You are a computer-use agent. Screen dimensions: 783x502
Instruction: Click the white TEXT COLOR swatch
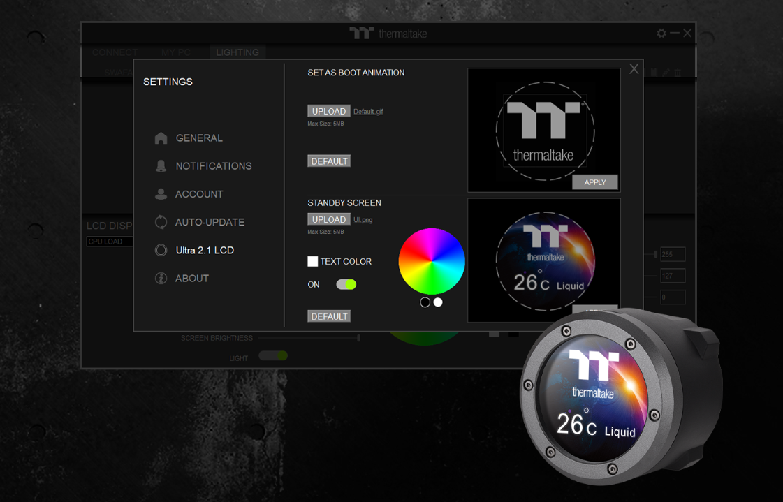[313, 261]
